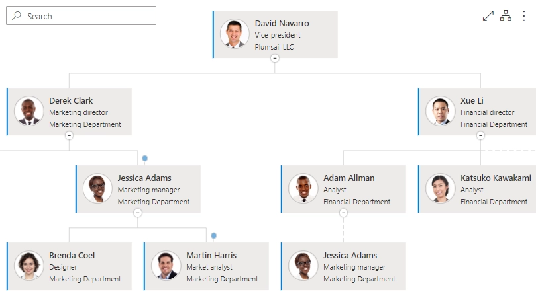Viewport: 536px width, 296px height.
Task: Open the fullscreen expand arrows icon
Action: pyautogui.click(x=488, y=16)
